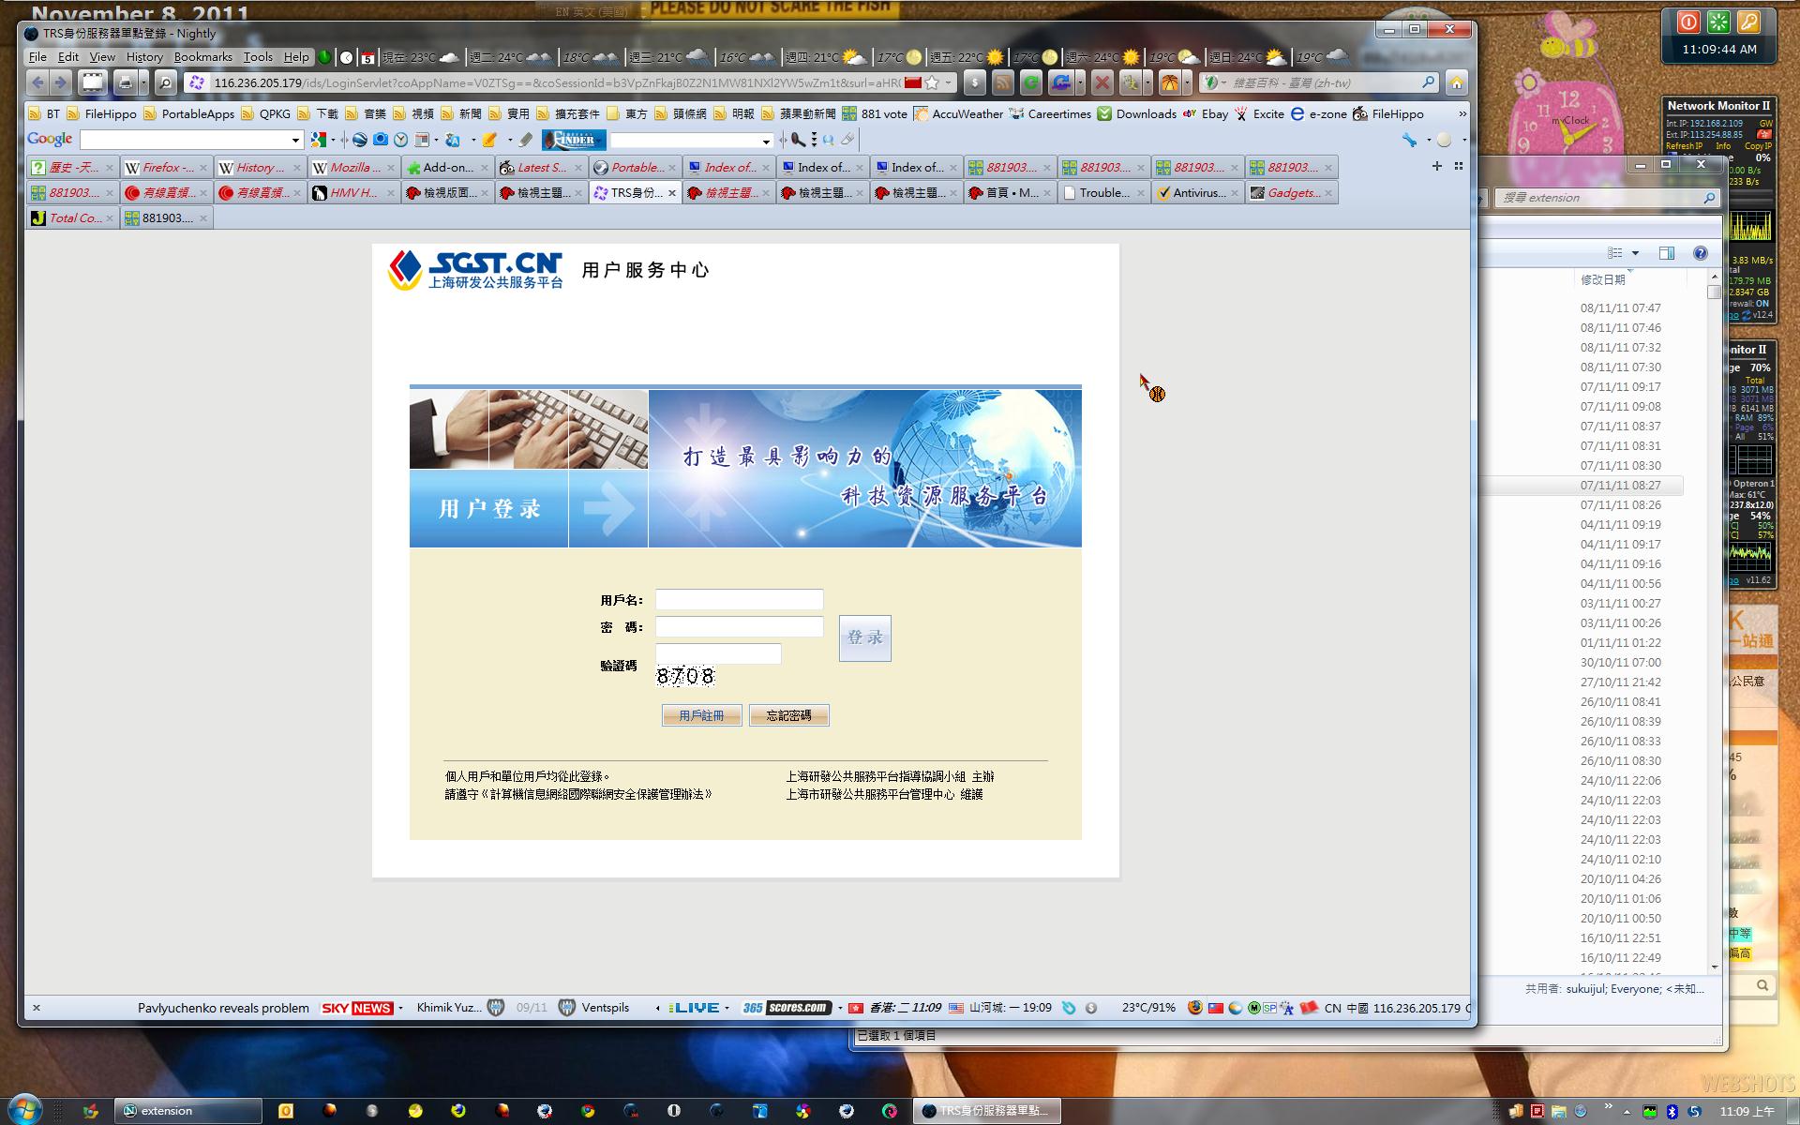
Task: Click the 忘記密碼 forgot password button
Action: (788, 715)
